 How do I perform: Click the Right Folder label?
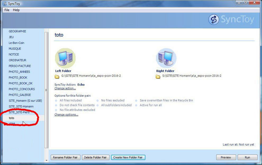(x=165, y=71)
